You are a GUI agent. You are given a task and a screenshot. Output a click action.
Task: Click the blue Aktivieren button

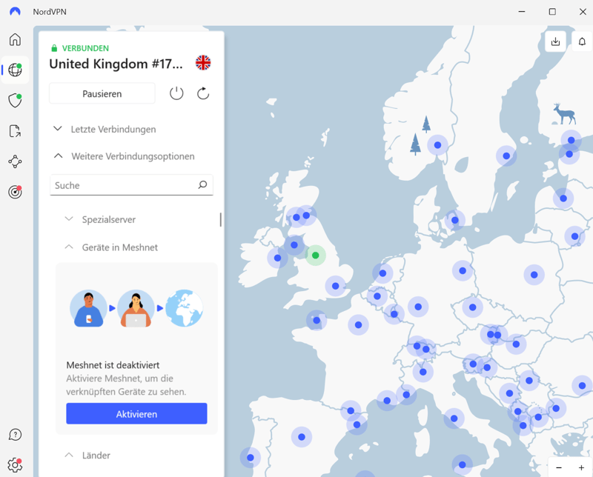(136, 414)
